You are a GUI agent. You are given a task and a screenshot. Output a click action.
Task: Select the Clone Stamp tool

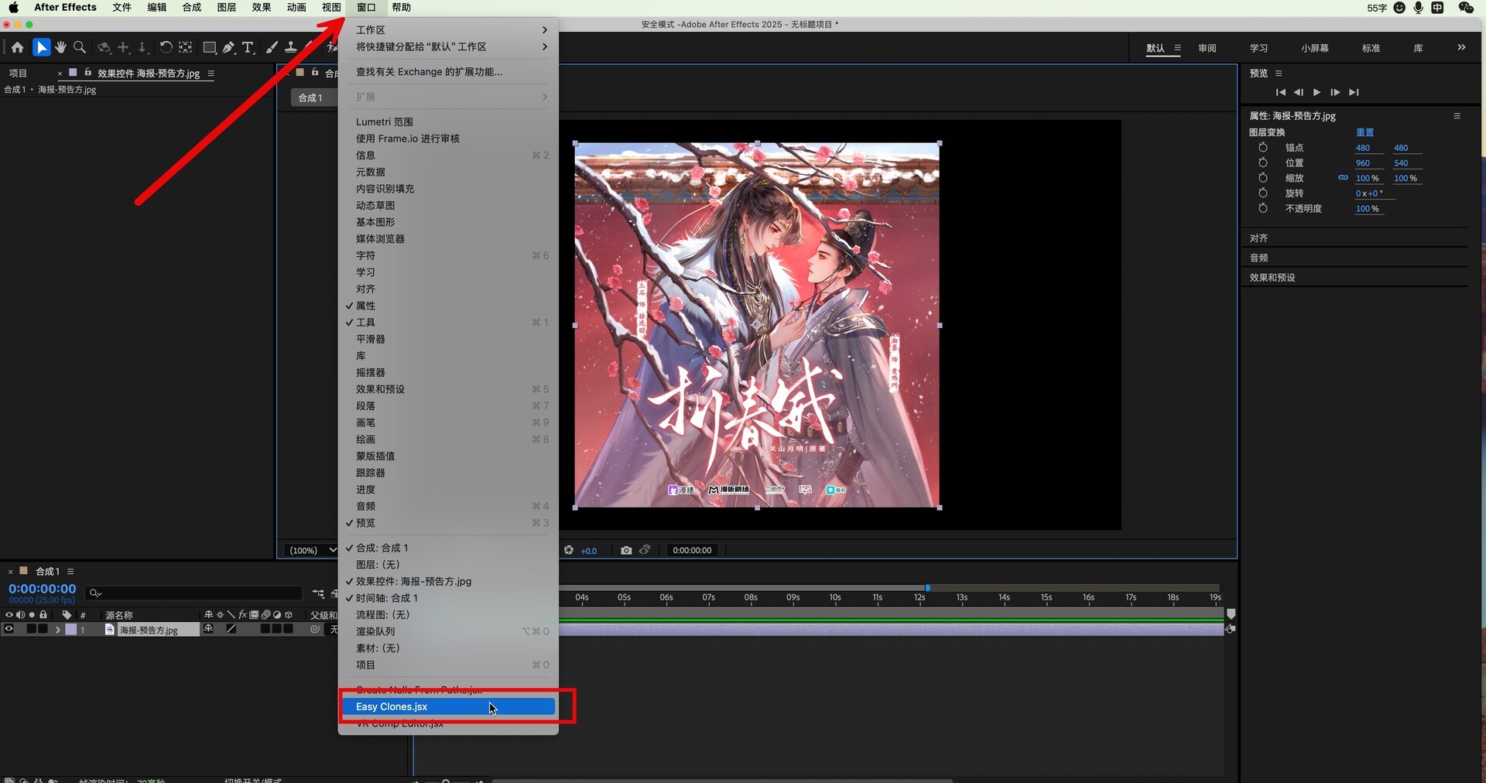click(290, 48)
